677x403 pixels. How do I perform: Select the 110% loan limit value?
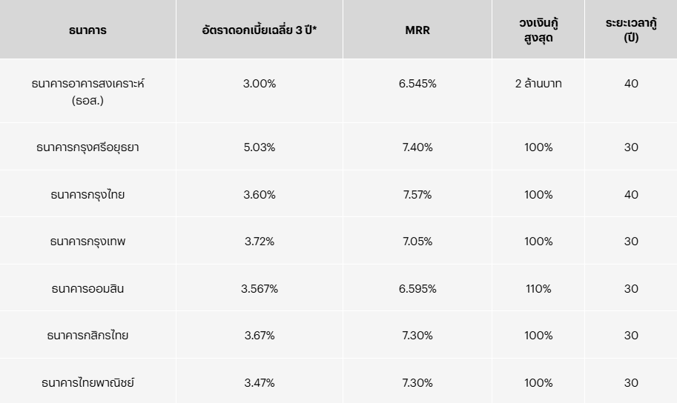[538, 289]
